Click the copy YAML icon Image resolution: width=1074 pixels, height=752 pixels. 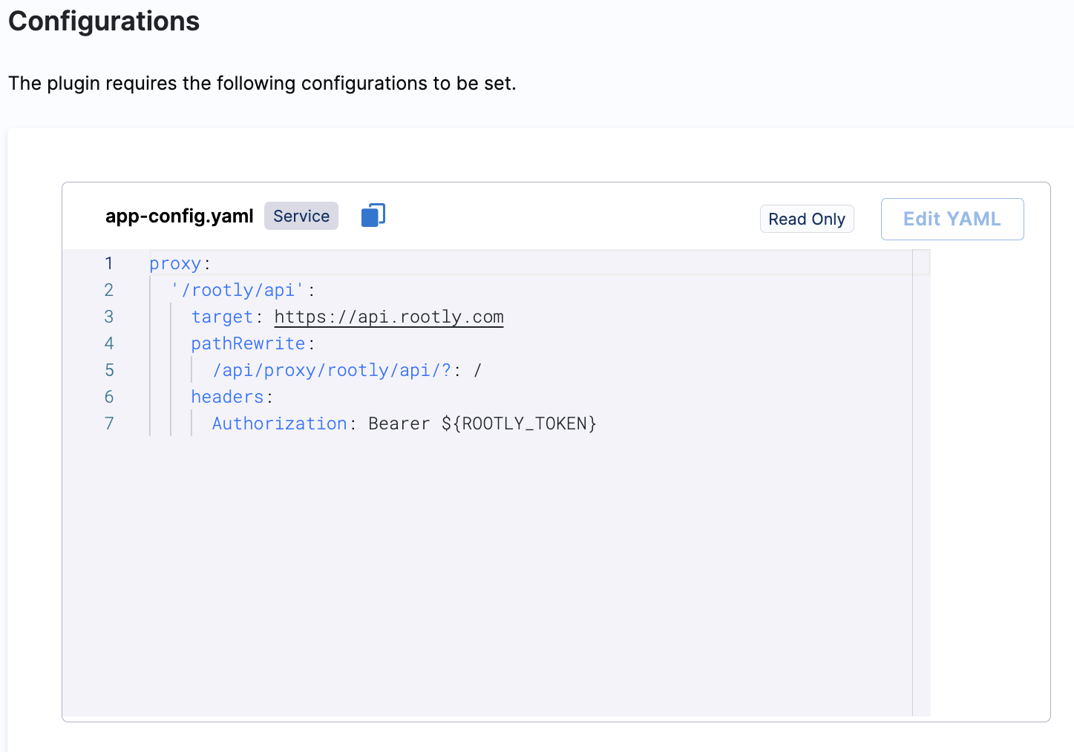click(x=373, y=216)
